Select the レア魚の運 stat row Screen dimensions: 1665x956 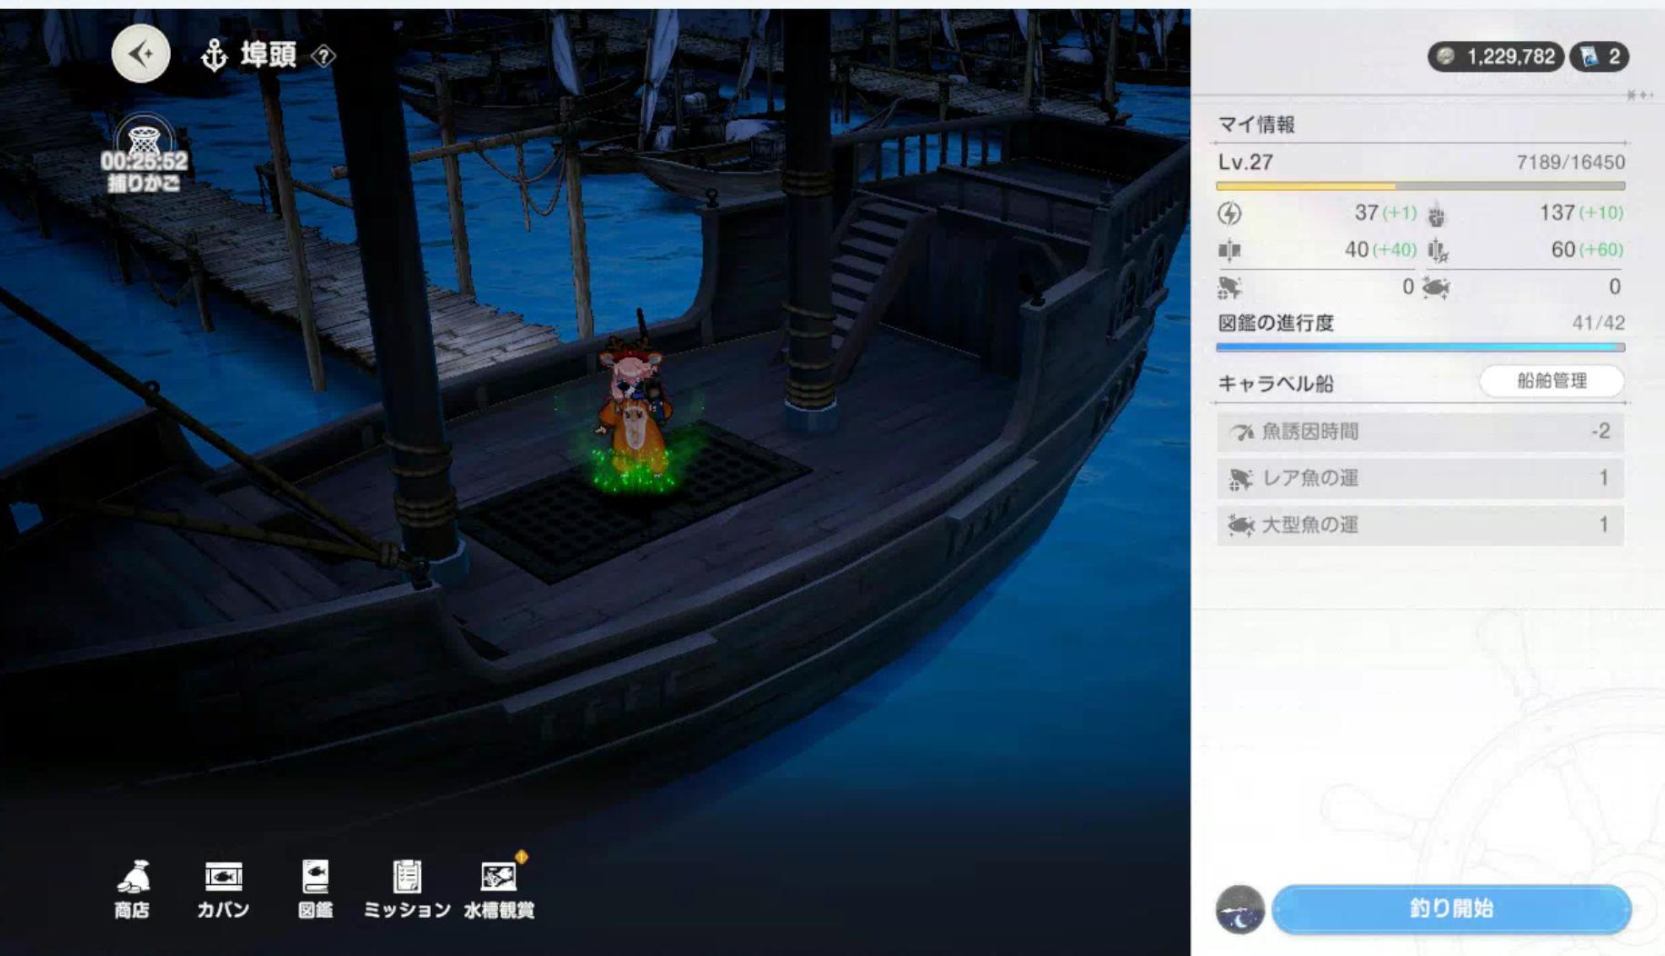tap(1419, 478)
